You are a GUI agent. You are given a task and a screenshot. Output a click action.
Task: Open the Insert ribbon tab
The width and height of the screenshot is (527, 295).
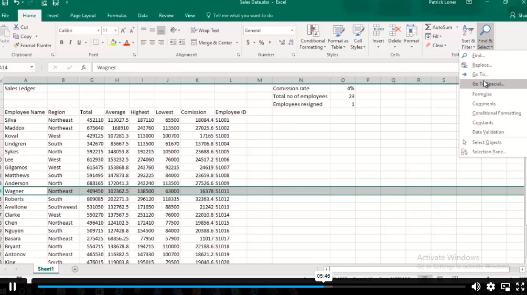[x=53, y=15]
